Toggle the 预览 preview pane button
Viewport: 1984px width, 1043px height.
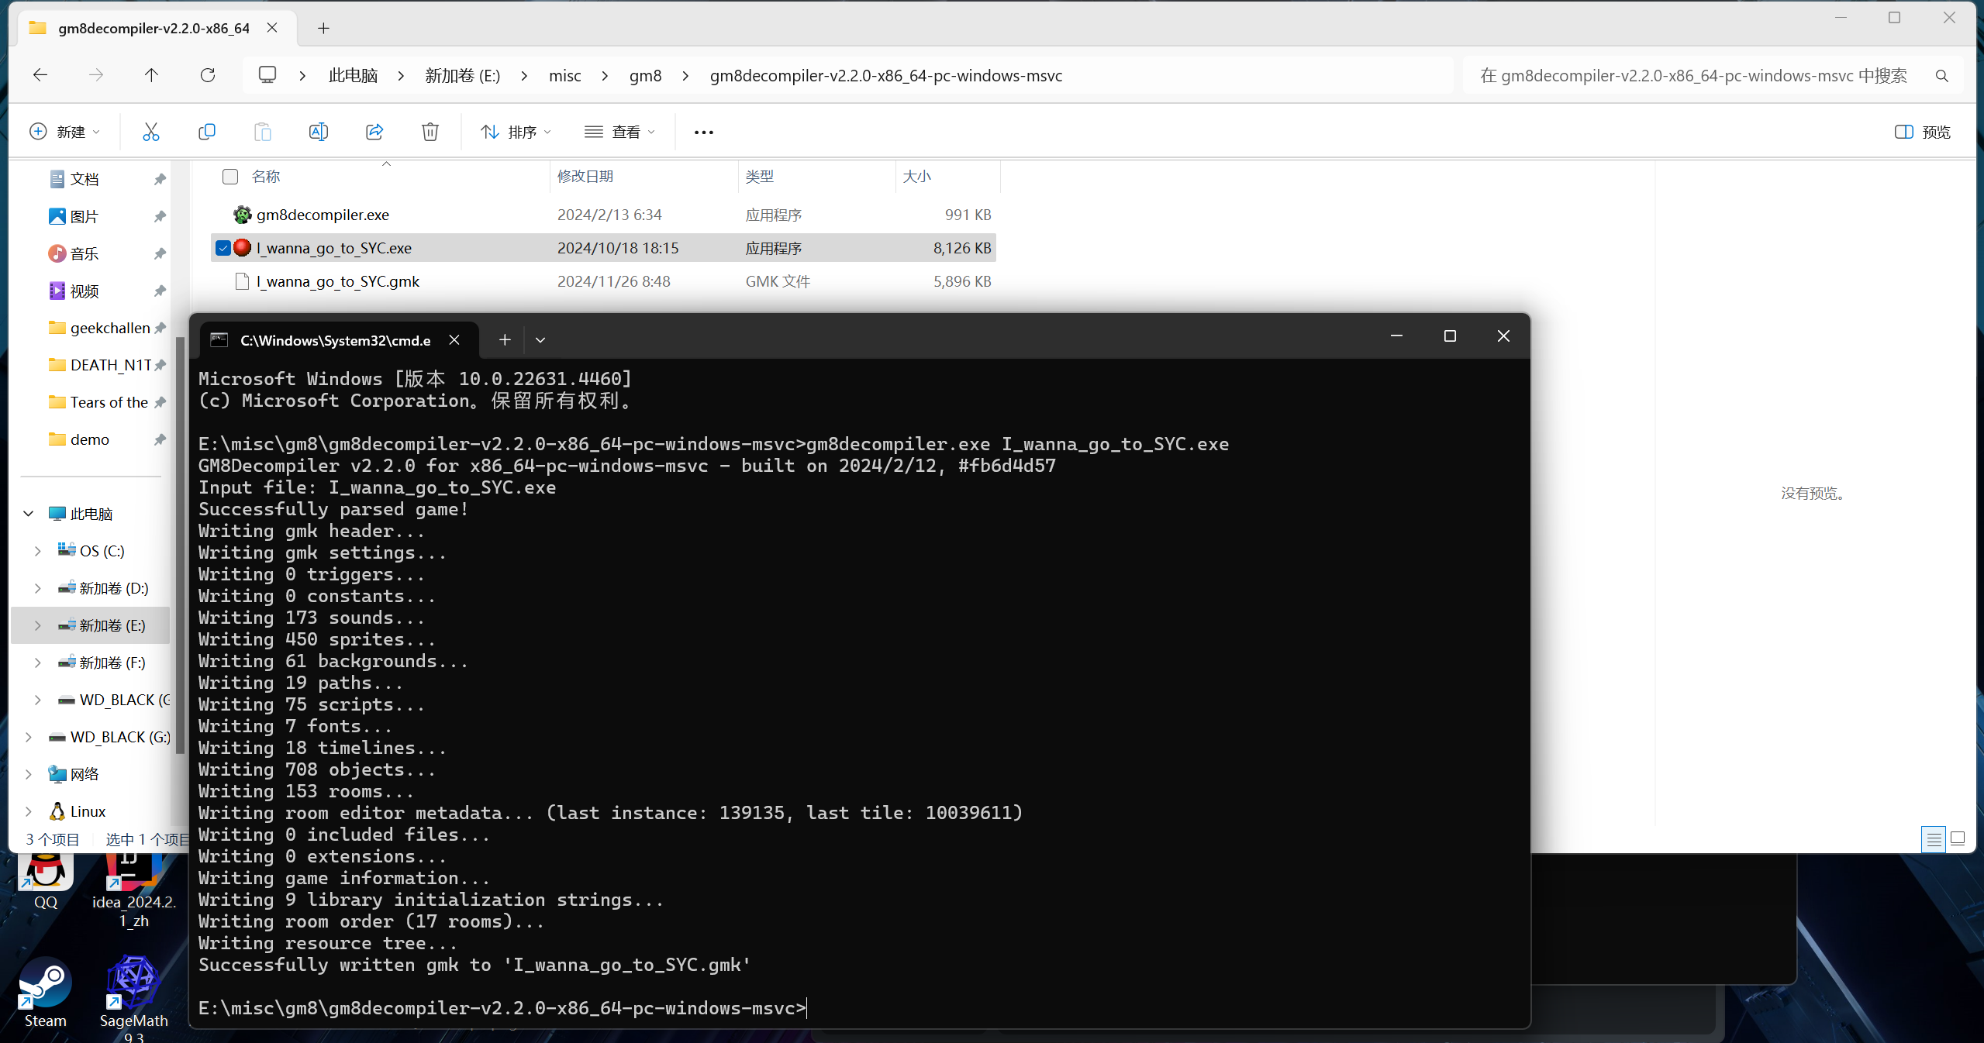coord(1922,132)
